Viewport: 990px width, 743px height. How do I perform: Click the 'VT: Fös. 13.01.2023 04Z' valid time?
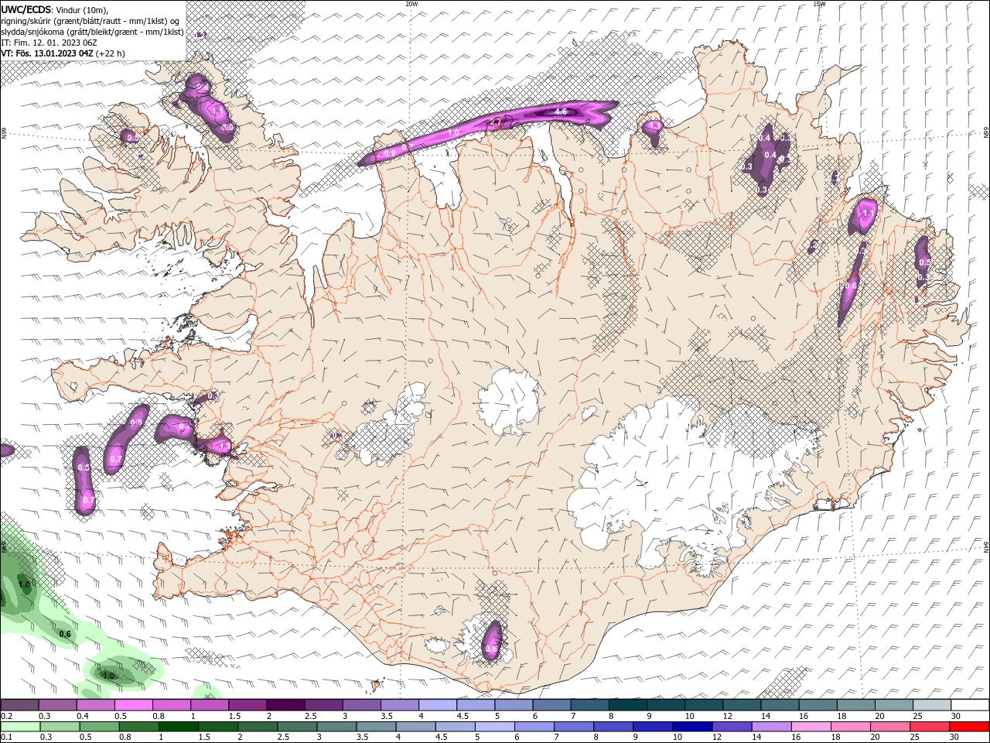(47, 53)
